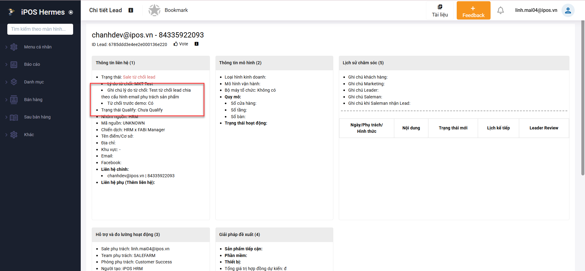The height and width of the screenshot is (271, 585).
Task: Click the ID Lead 6785ddd3e4ee2e000136e220 text
Action: (x=129, y=44)
